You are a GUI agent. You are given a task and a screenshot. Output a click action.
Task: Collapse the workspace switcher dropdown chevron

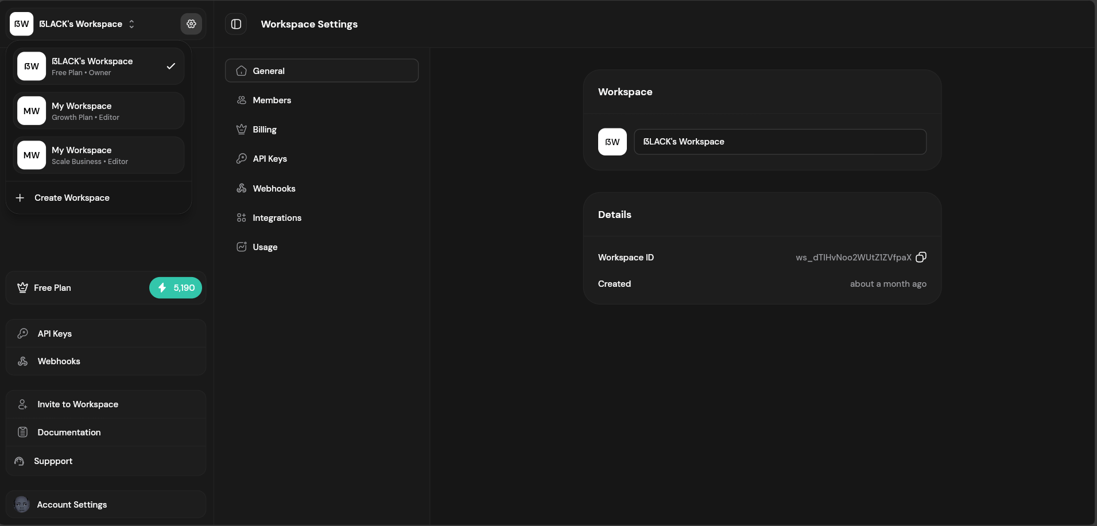pos(131,24)
